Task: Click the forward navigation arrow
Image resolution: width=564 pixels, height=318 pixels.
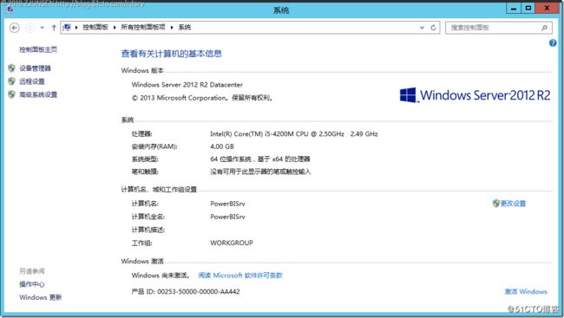Action: pos(30,28)
